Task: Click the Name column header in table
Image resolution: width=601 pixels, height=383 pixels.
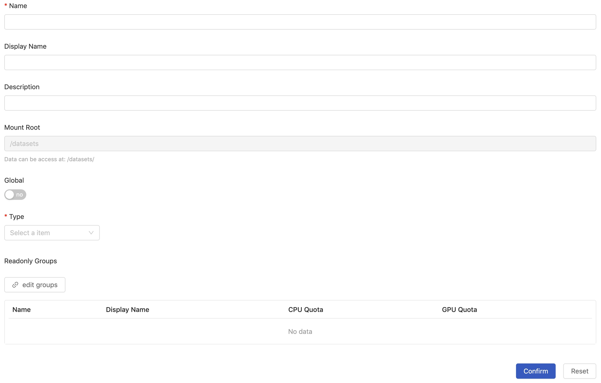Action: coord(22,309)
